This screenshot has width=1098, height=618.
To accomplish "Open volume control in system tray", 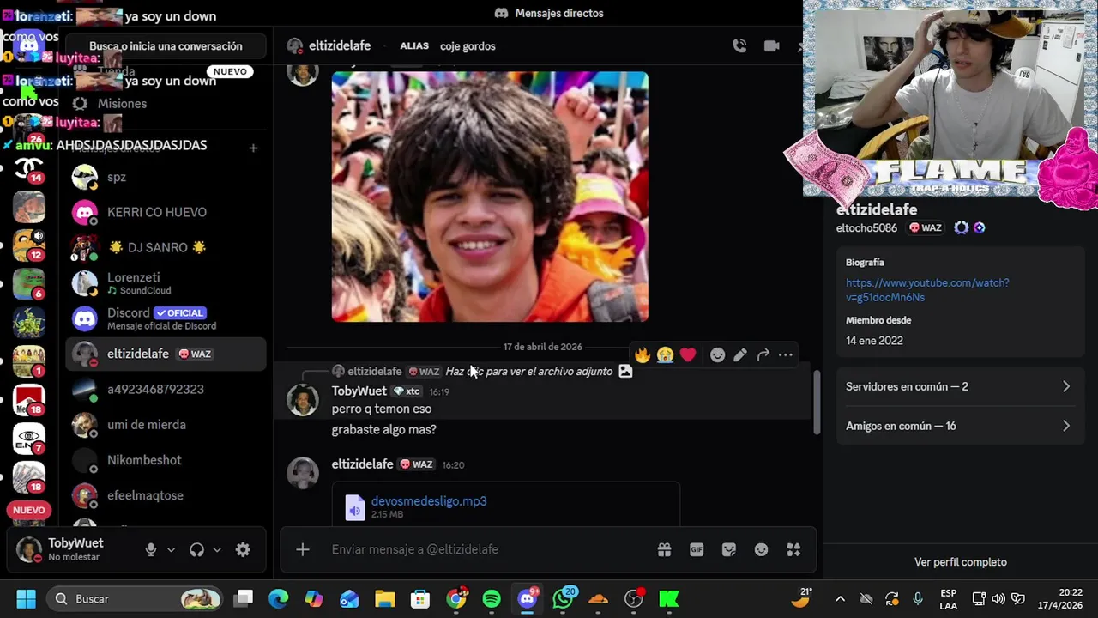I will pos(998,599).
